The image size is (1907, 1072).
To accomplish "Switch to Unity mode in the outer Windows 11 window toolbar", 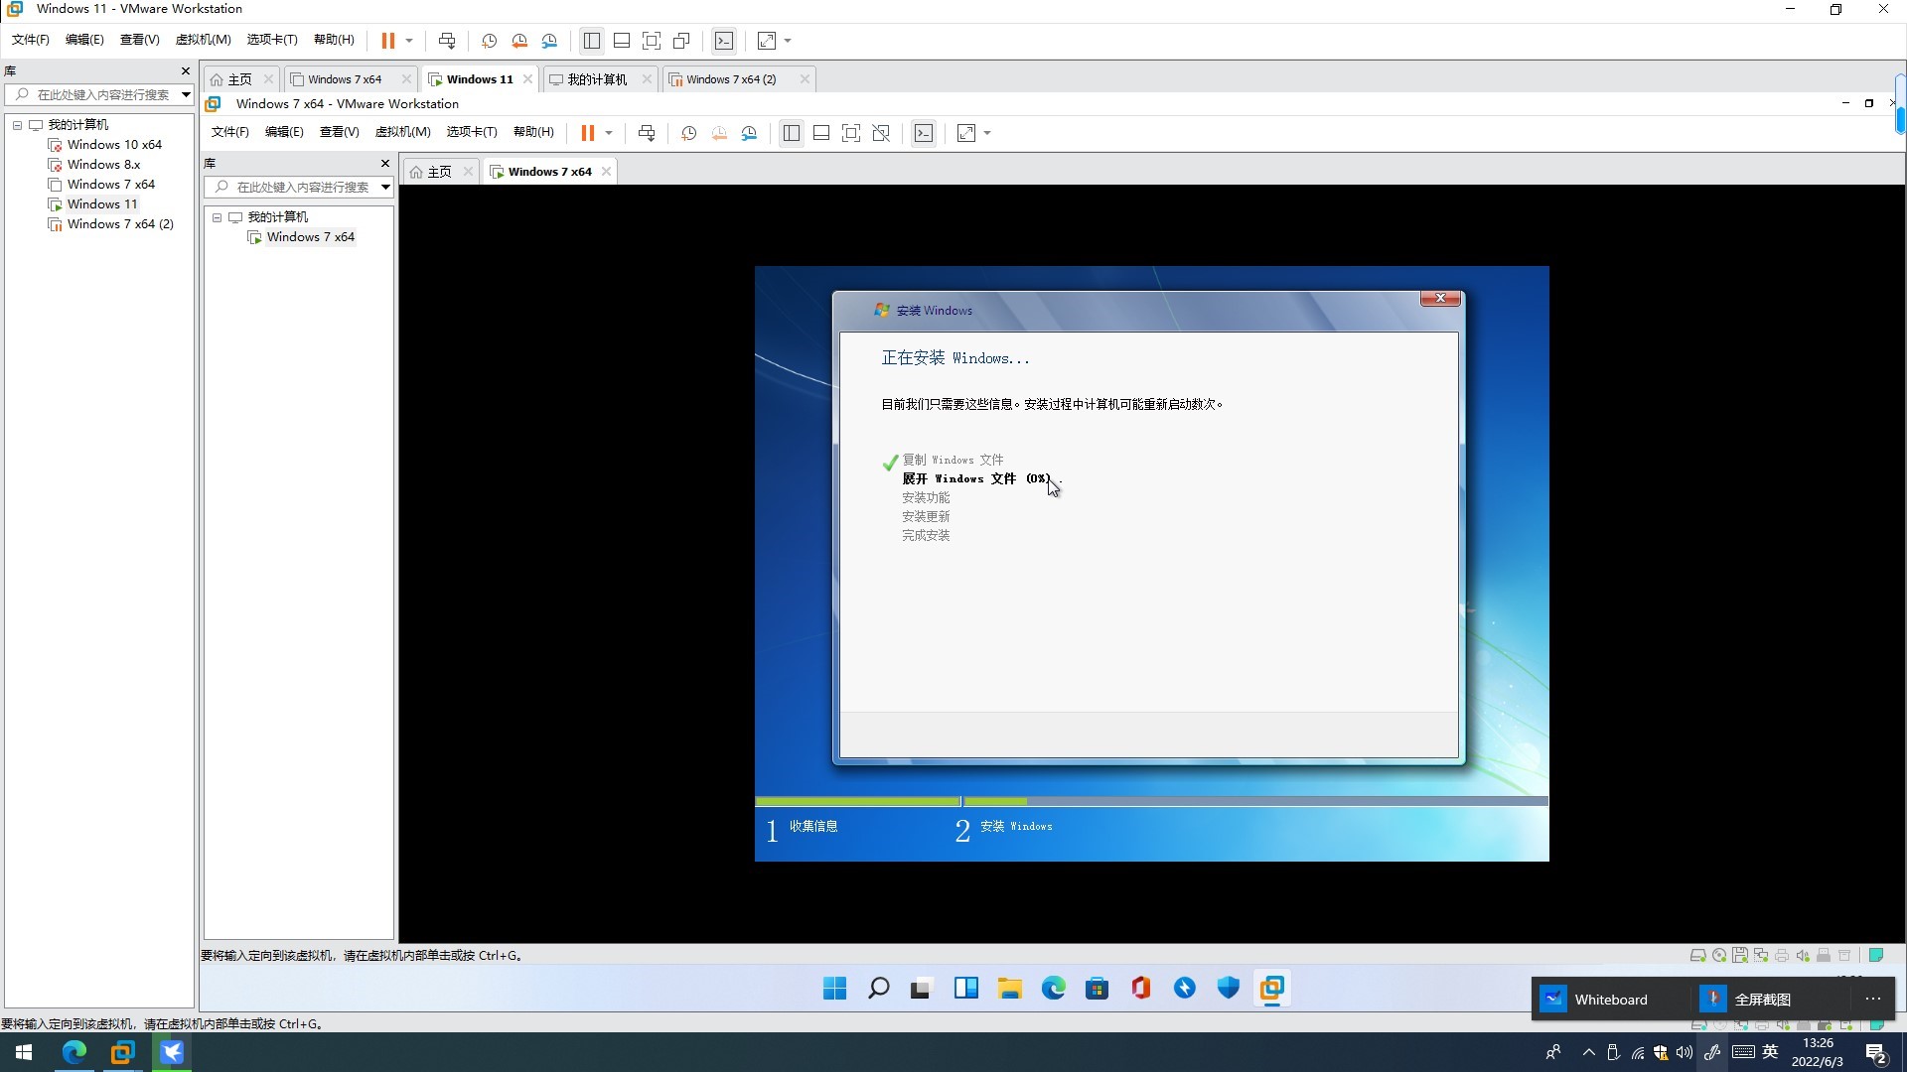I will point(681,41).
